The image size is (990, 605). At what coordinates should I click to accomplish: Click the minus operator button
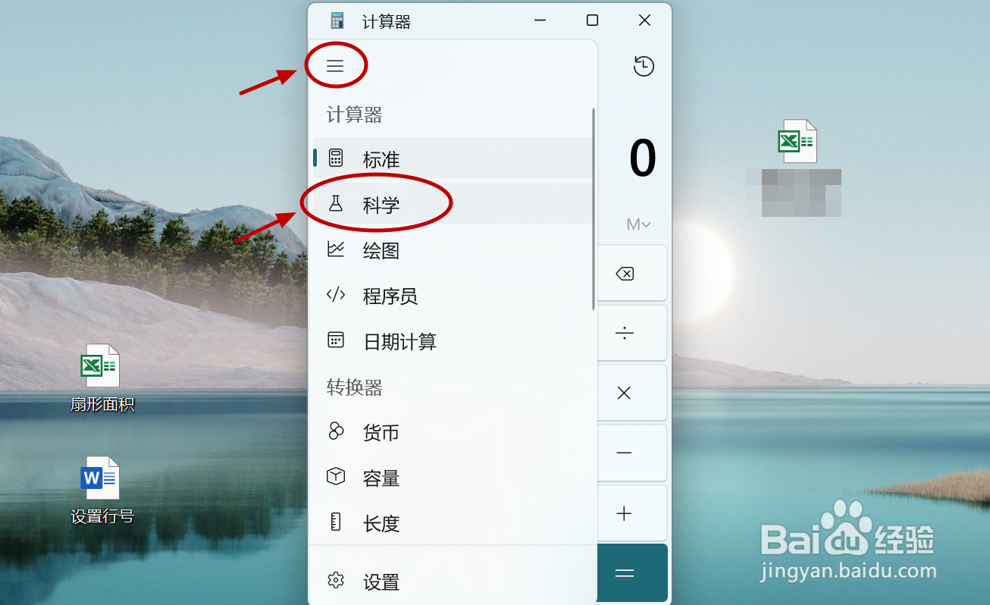pos(632,453)
